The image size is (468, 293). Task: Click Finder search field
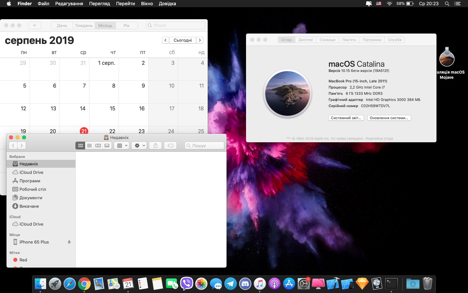tap(204, 146)
